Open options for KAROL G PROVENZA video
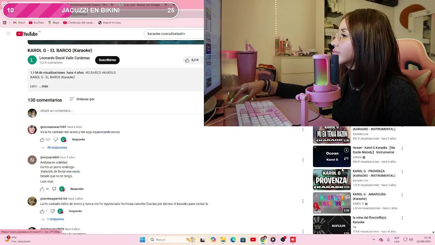The width and height of the screenshot is (435, 245). (402, 172)
